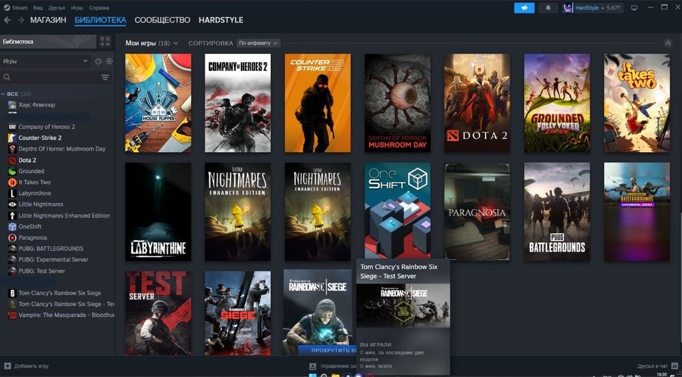
Task: Go back with the left arrow
Action: [x=7, y=20]
